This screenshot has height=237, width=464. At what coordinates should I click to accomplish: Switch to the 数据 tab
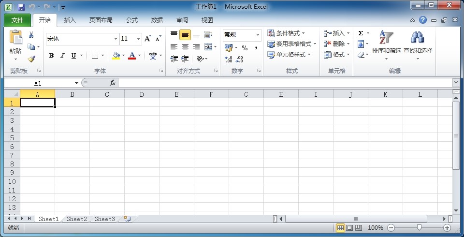pyautogui.click(x=157, y=20)
